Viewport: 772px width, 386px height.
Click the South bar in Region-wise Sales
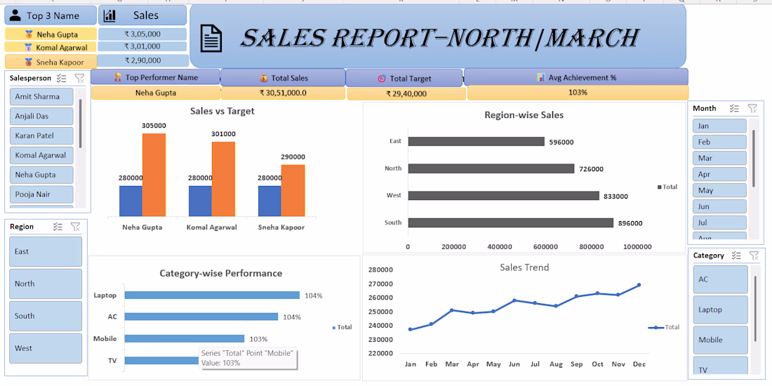(510, 222)
